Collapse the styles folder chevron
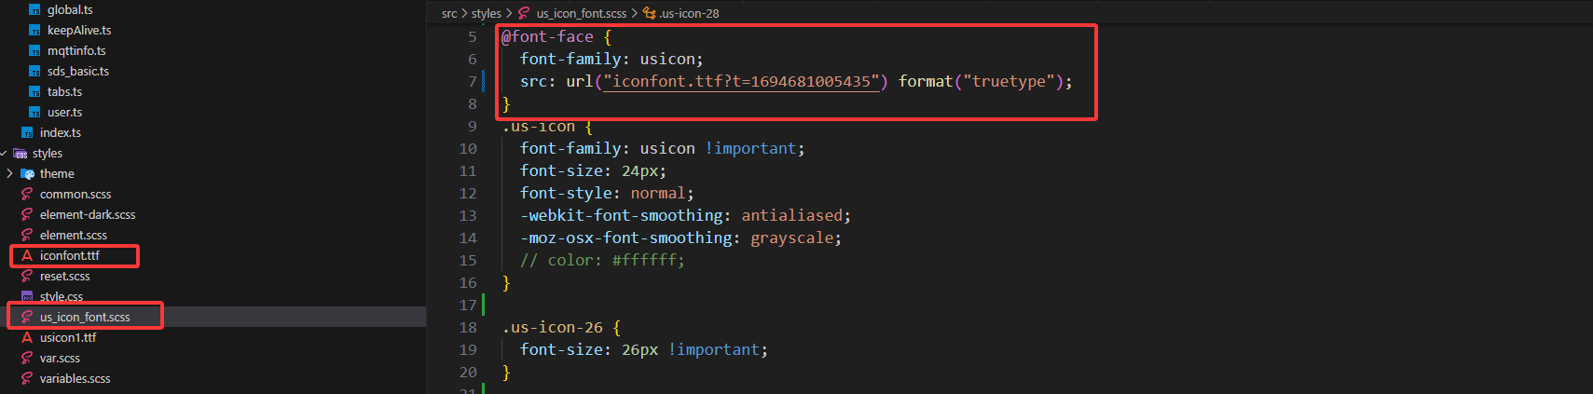 point(4,153)
